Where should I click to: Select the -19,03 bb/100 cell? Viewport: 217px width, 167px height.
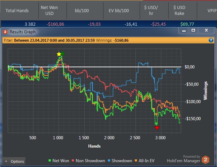click(x=94, y=24)
